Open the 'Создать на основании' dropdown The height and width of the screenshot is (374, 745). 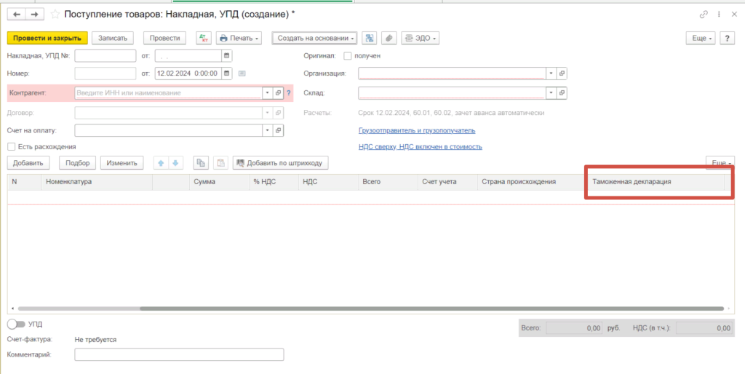point(314,38)
